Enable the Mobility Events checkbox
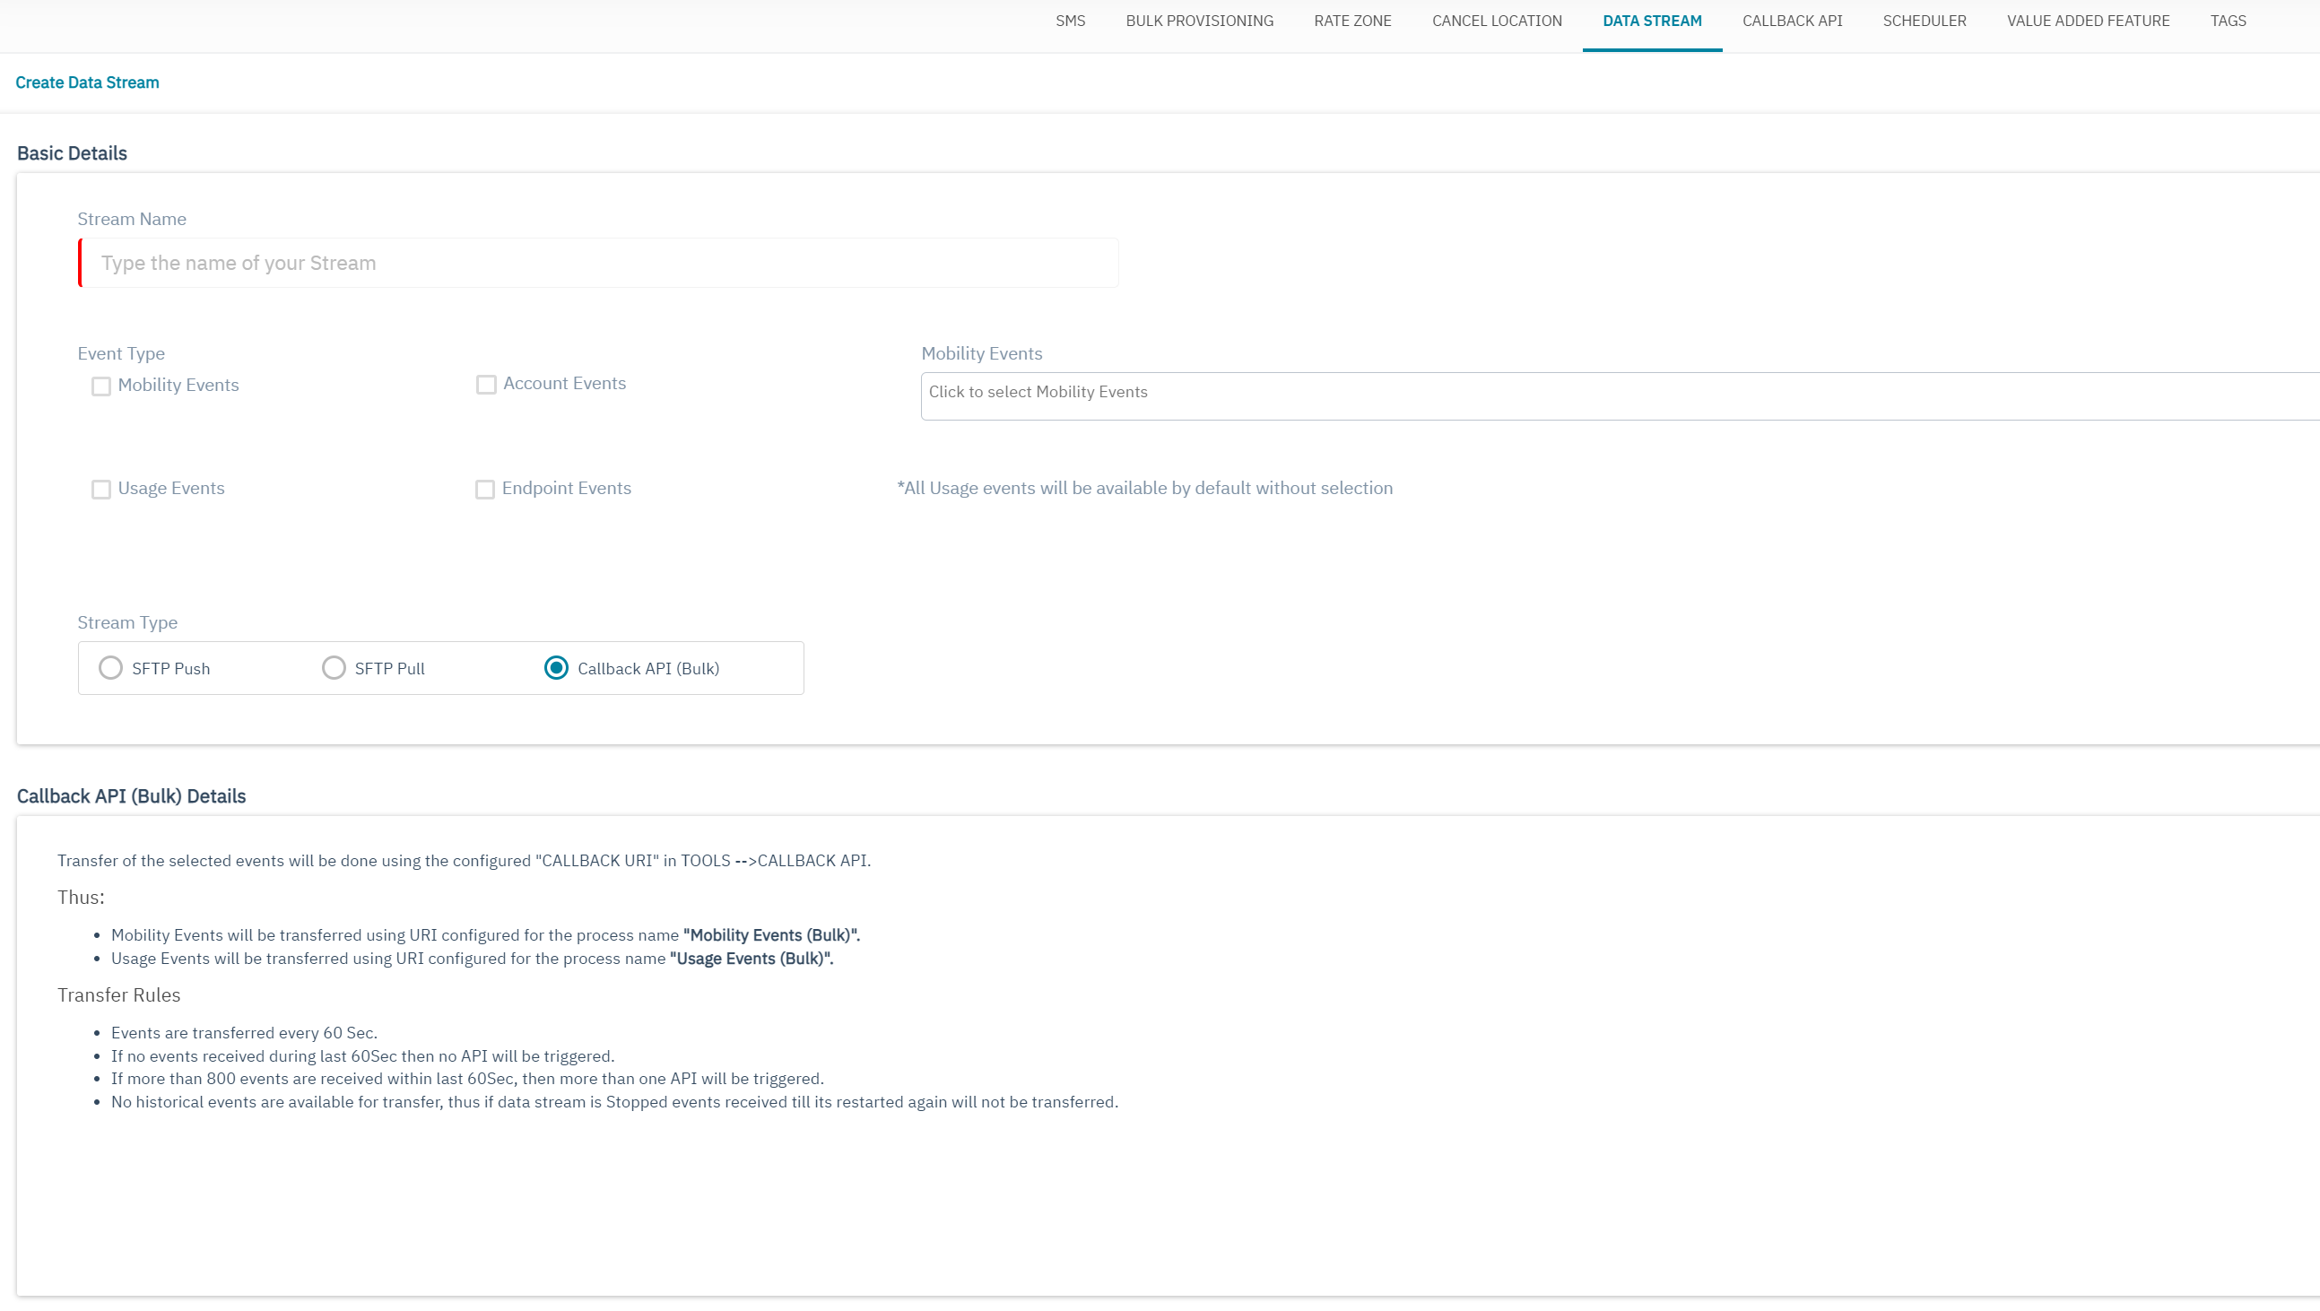 coord(100,386)
